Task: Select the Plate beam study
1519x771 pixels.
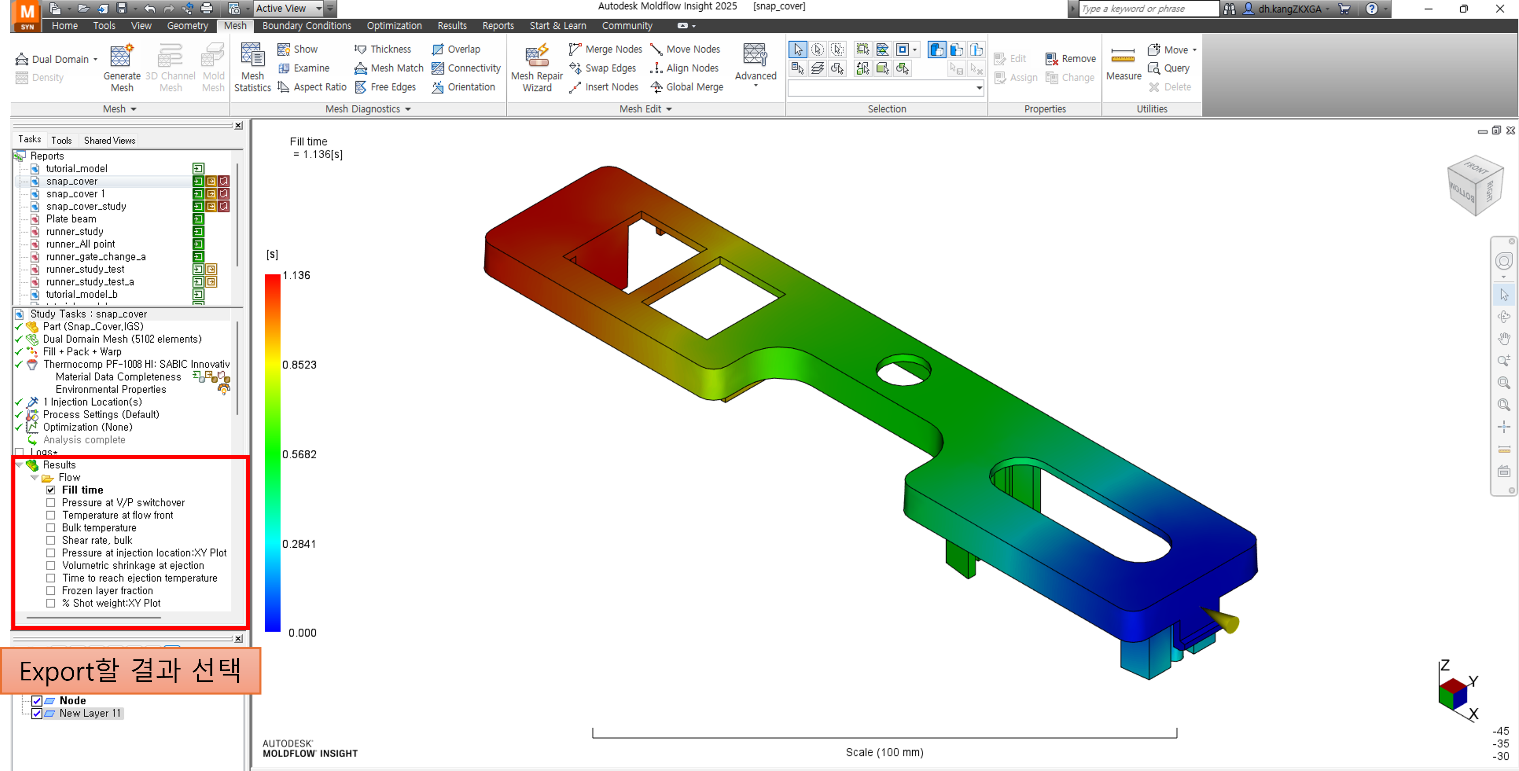Action: pyautogui.click(x=71, y=219)
